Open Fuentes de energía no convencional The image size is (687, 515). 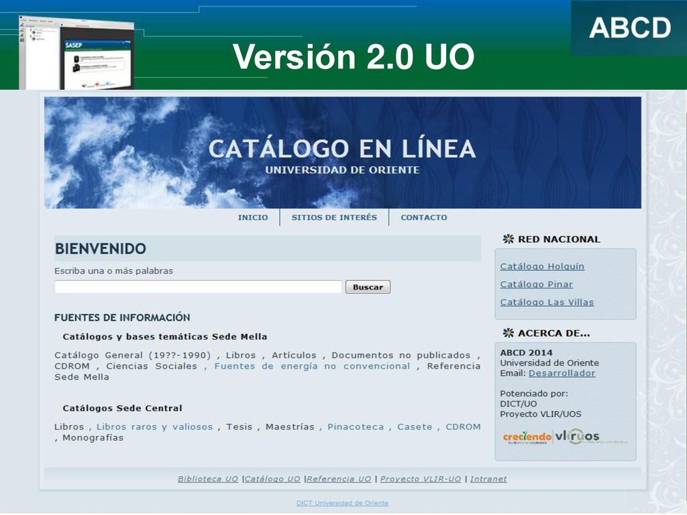coord(312,366)
